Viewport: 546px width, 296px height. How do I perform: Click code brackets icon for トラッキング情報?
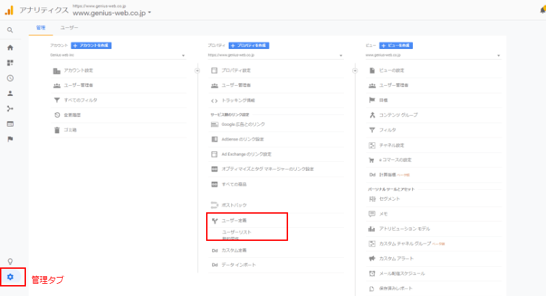pyautogui.click(x=214, y=101)
